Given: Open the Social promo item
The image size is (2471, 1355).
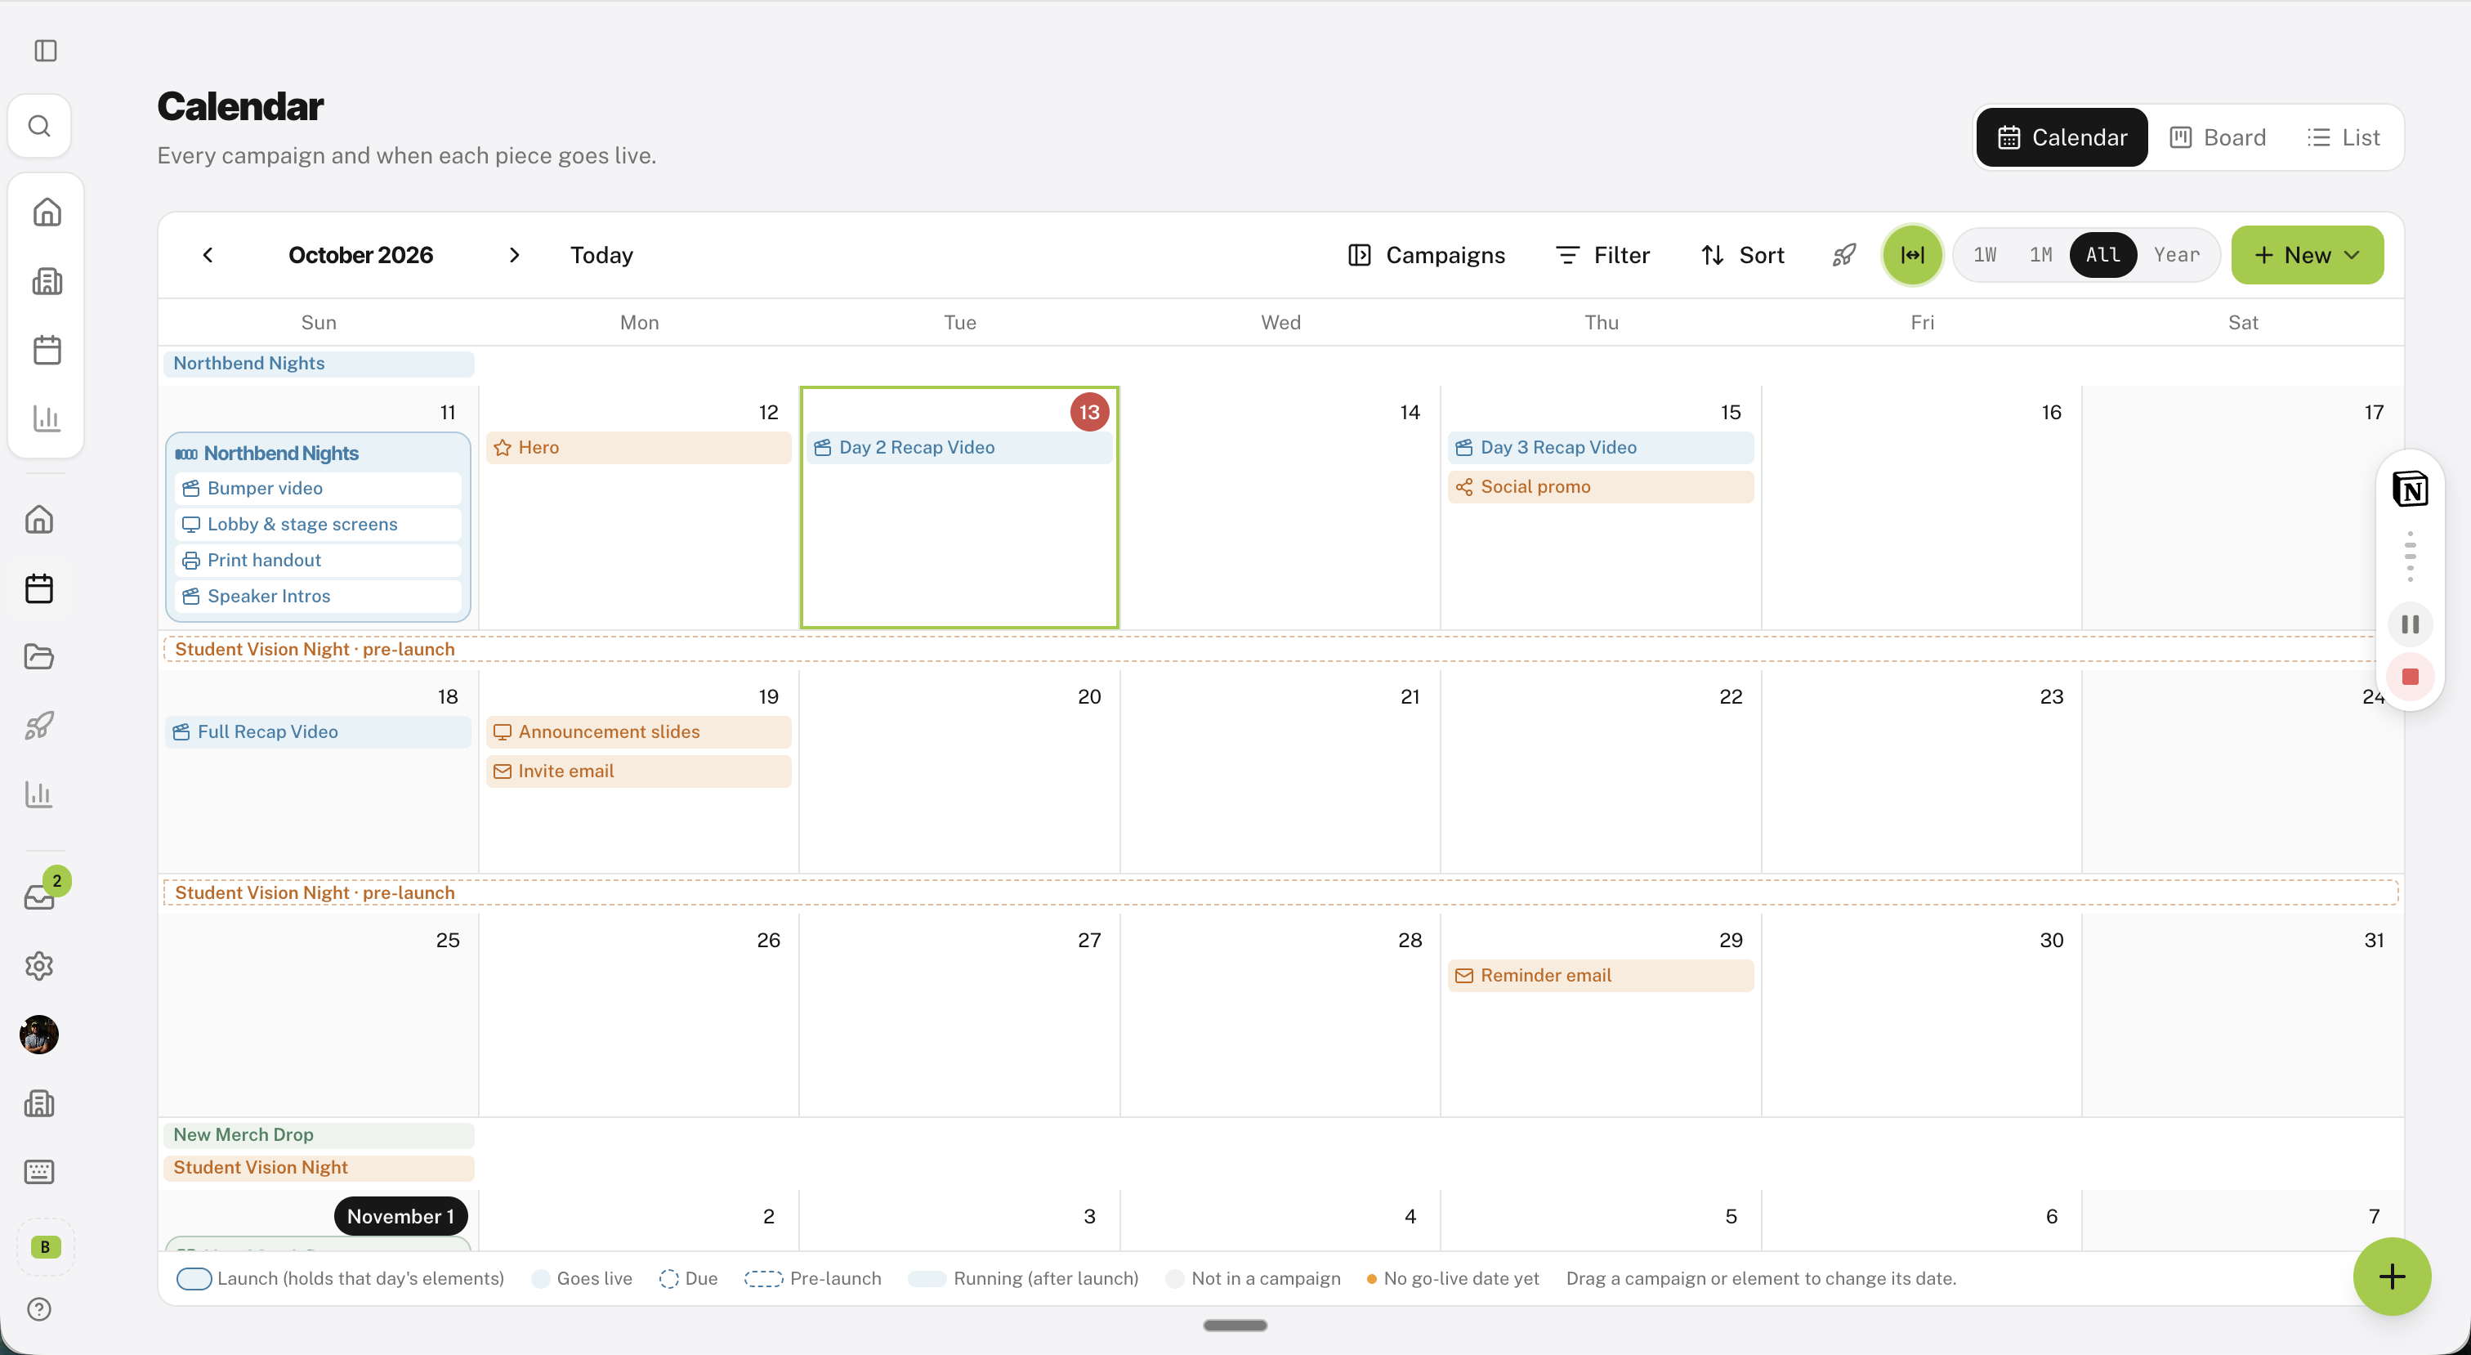Looking at the screenshot, I should [1600, 486].
